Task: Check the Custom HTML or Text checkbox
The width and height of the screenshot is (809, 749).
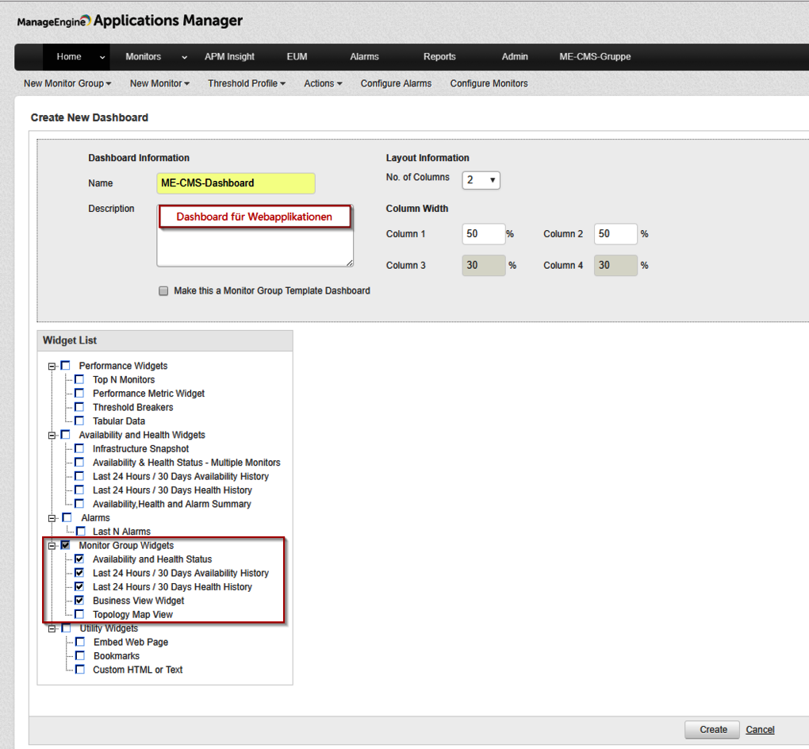Action: (x=80, y=670)
